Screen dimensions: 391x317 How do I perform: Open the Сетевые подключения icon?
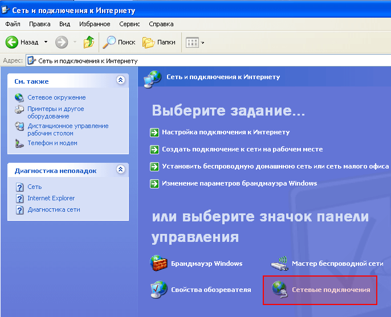[x=279, y=290]
